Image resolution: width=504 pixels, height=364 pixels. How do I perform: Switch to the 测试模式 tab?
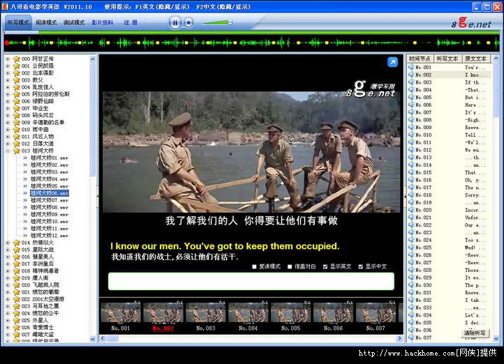(74, 22)
